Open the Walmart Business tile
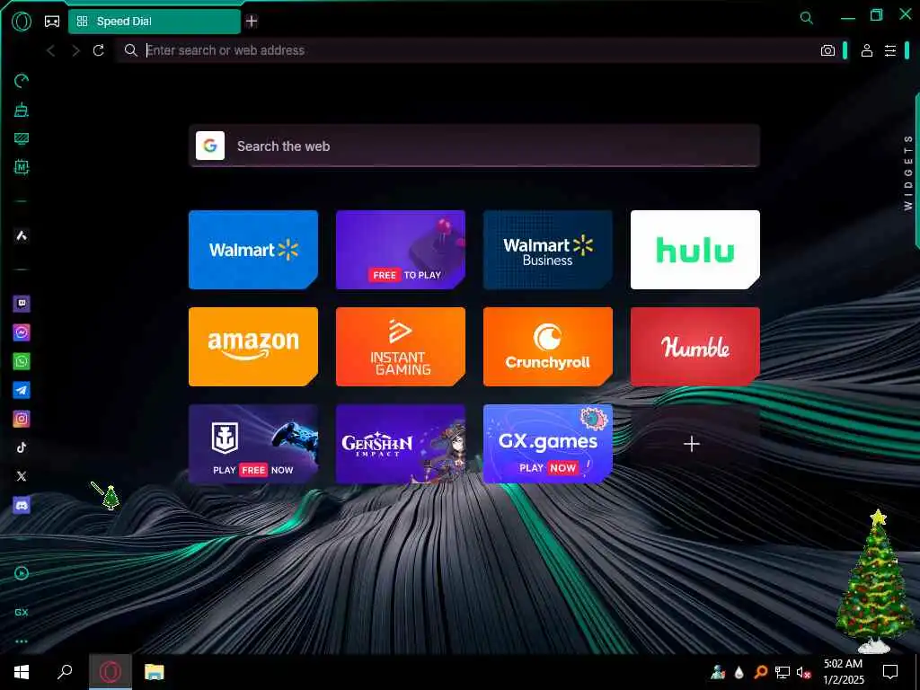This screenshot has width=920, height=690. (x=548, y=250)
